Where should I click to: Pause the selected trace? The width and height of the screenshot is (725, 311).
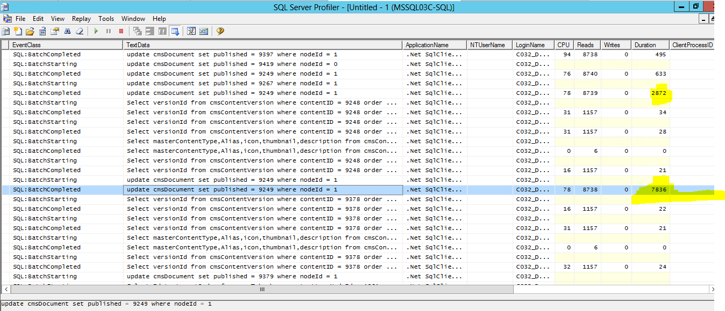pos(109,31)
